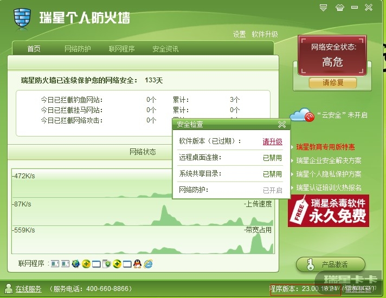Viewport: 386px width, 298px height.
Task: Click the -559K/s bandwidth value
Action: 24,230
